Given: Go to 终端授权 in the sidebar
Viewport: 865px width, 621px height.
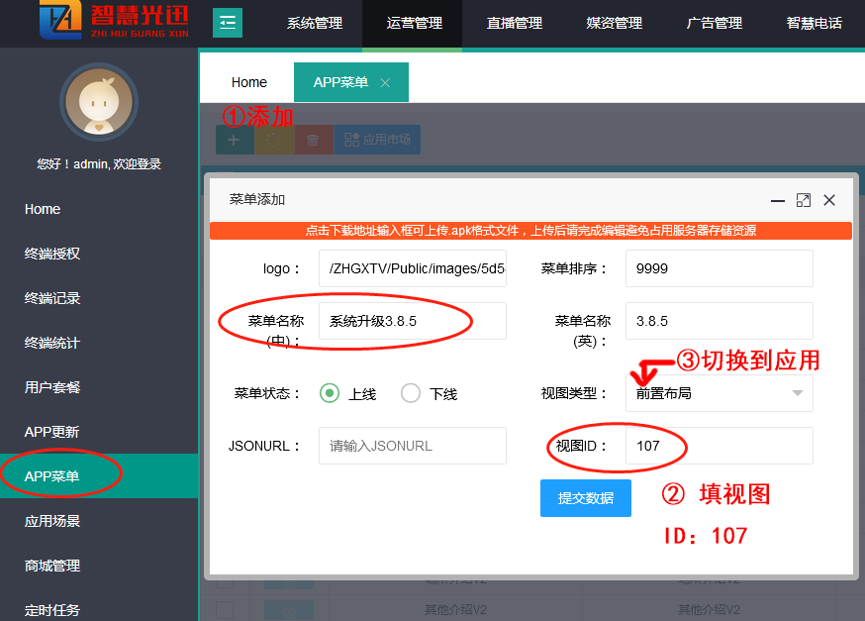Looking at the screenshot, I should pos(52,254).
